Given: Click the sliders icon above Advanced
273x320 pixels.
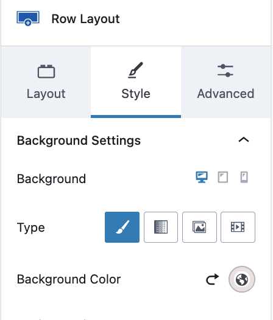Looking at the screenshot, I should (x=225, y=71).
